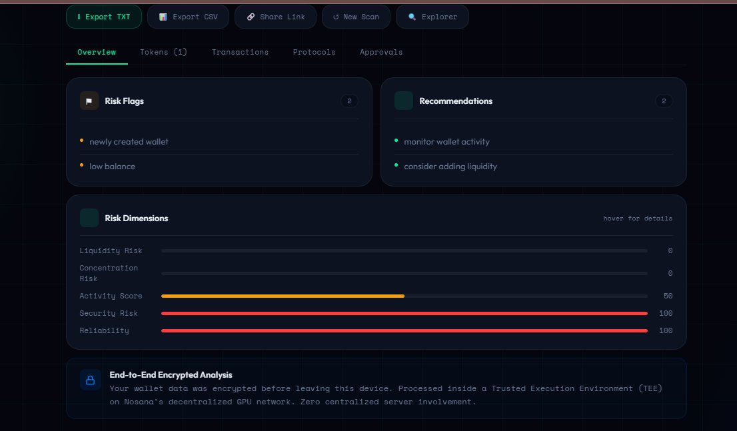
Task: Click the lock icon for encrypted analysis
Action: [x=90, y=380]
